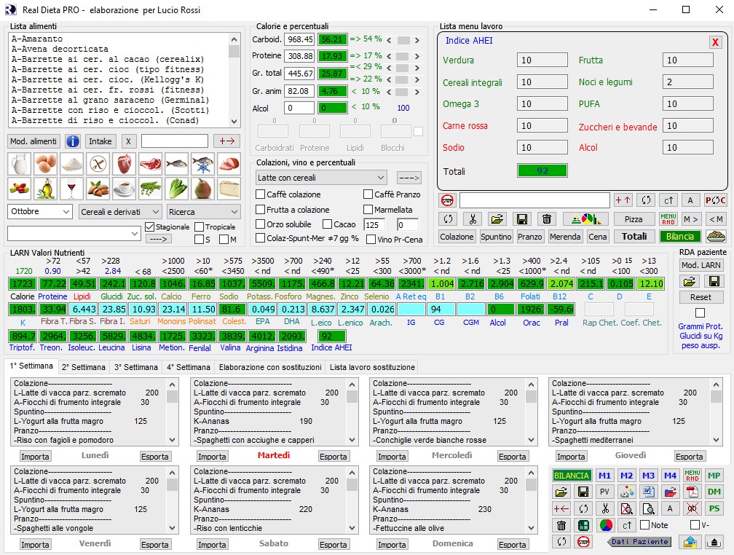Screen dimensions: 734x555
Task: Open the blue food information icon
Action: 73,141
